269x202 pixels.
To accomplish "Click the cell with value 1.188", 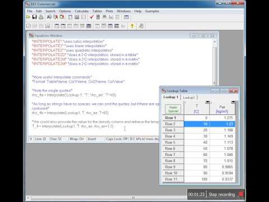I will [x=222, y=130].
